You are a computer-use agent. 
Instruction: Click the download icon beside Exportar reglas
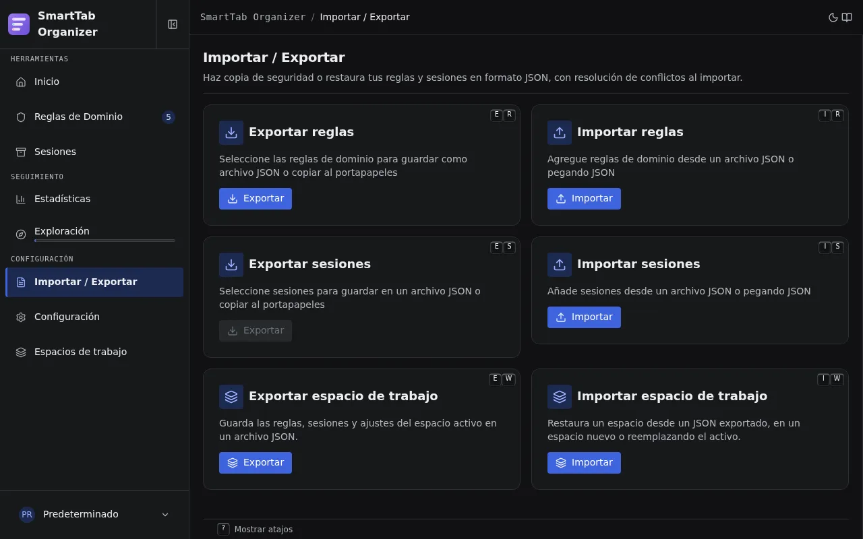click(x=231, y=133)
